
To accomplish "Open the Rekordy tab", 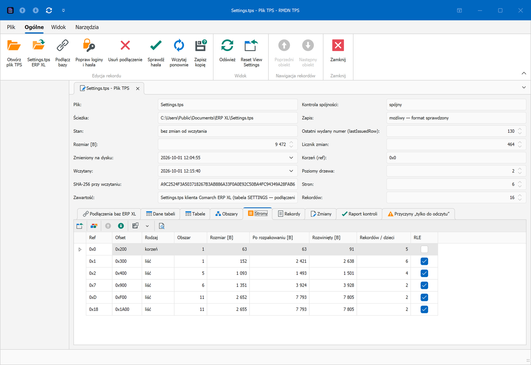I will [289, 214].
